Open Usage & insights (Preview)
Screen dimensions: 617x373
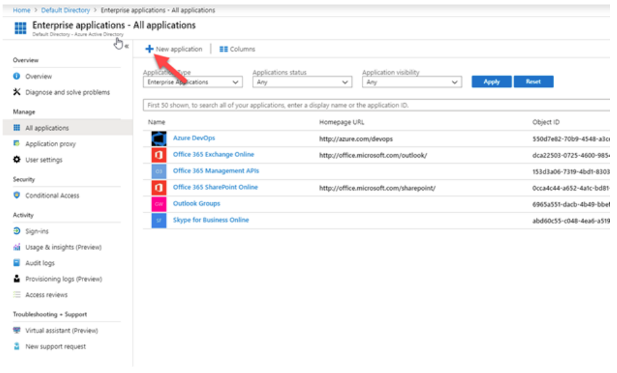pyautogui.click(x=63, y=247)
